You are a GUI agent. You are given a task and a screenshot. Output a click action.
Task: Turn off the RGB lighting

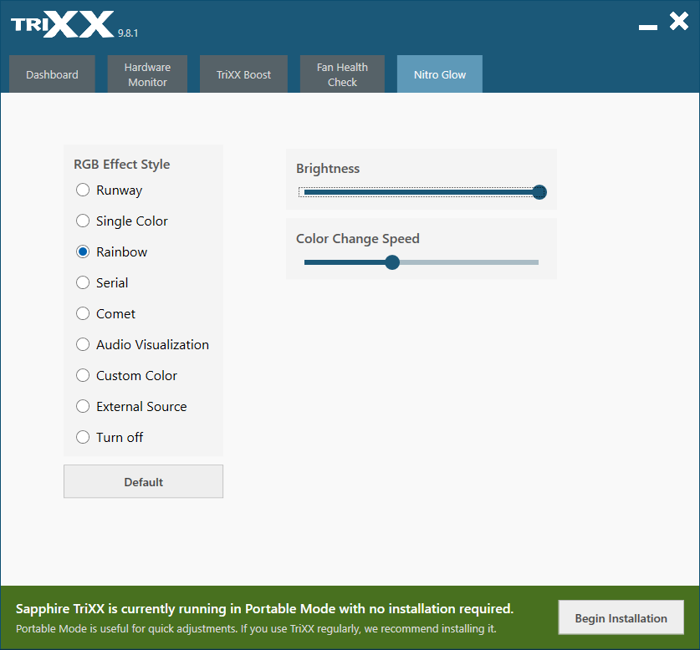83,437
